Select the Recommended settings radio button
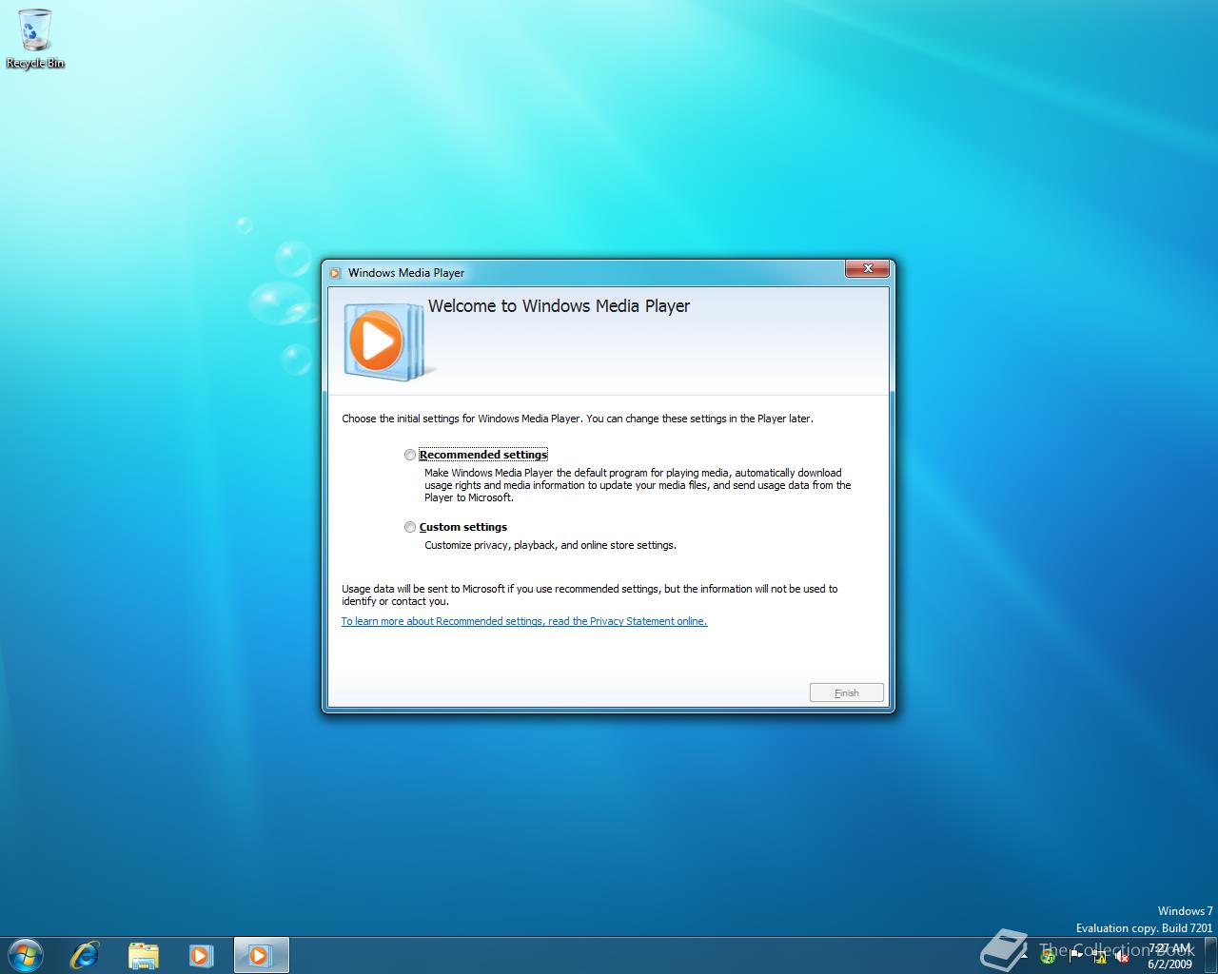 click(410, 455)
